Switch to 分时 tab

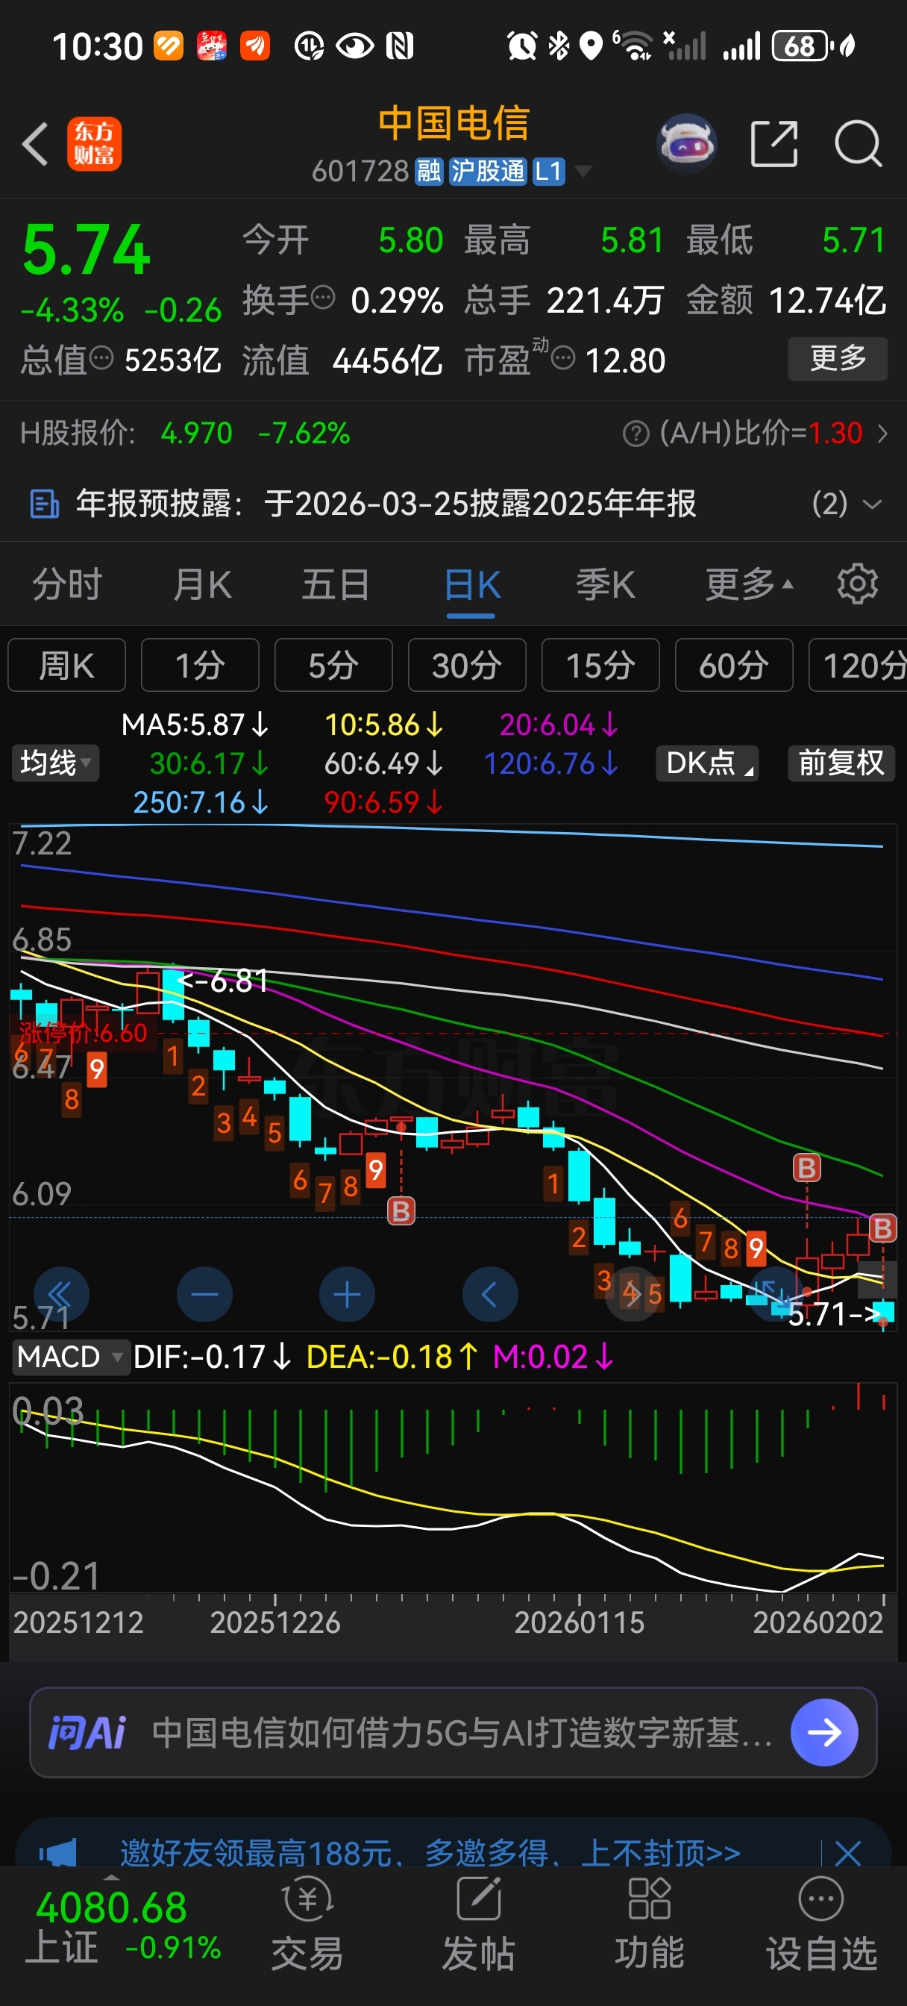coord(67,584)
